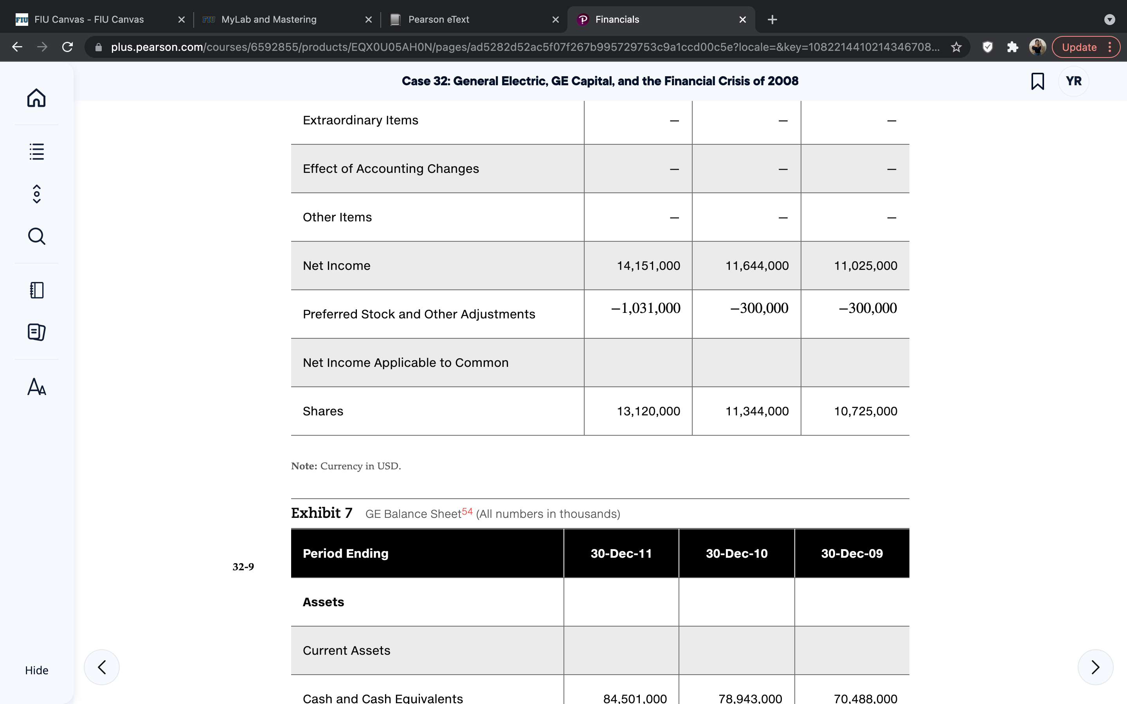Bookmark this page with bookmark icon
Image resolution: width=1127 pixels, height=704 pixels.
point(1038,81)
